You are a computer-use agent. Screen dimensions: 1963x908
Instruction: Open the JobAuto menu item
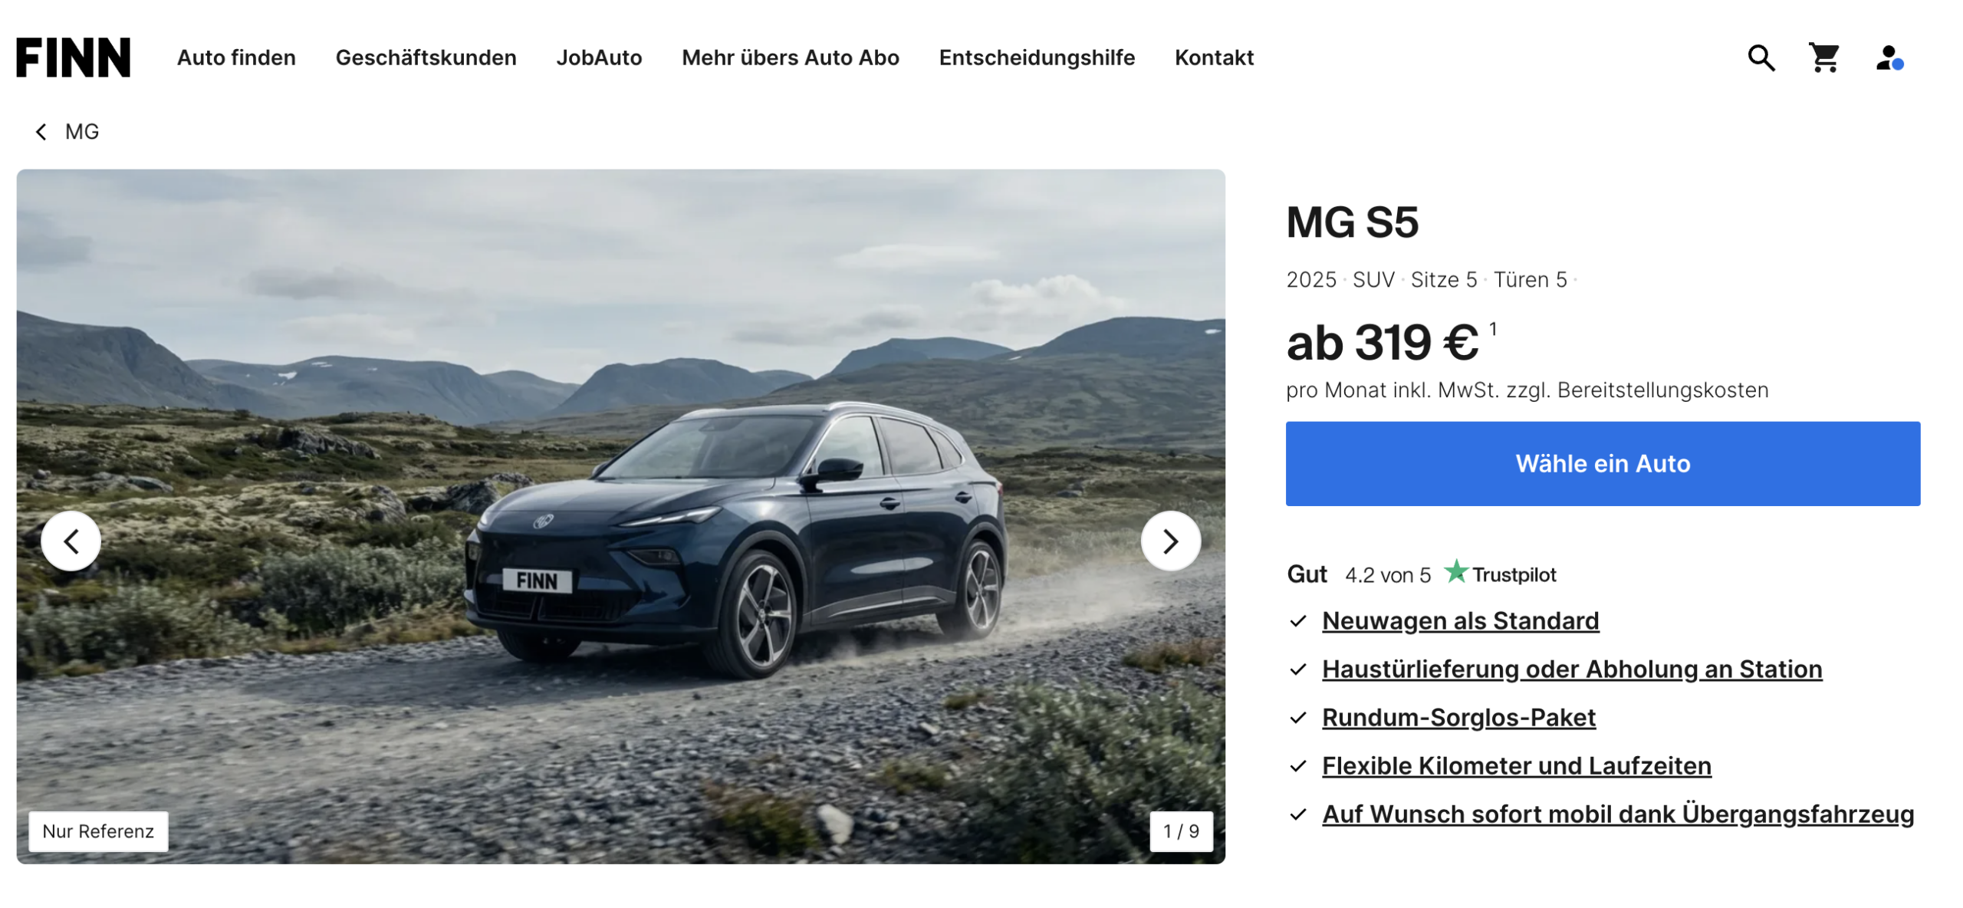click(x=599, y=58)
